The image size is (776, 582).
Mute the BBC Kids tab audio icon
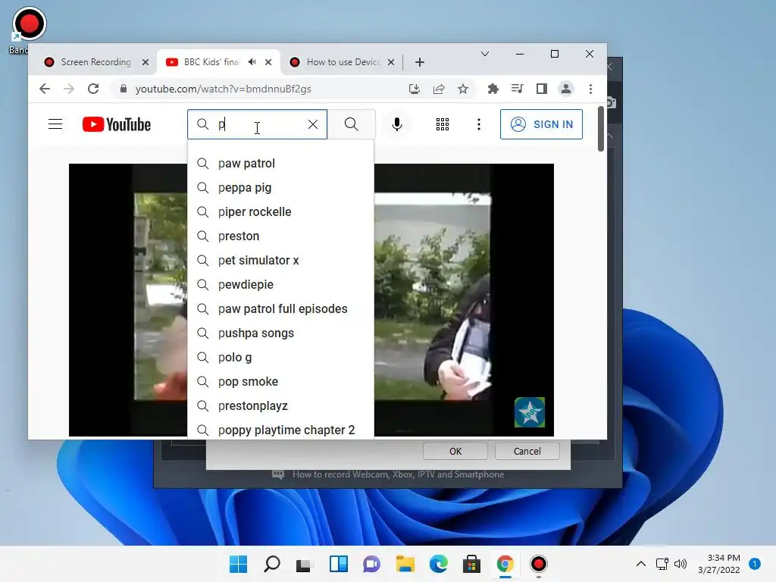(x=252, y=62)
